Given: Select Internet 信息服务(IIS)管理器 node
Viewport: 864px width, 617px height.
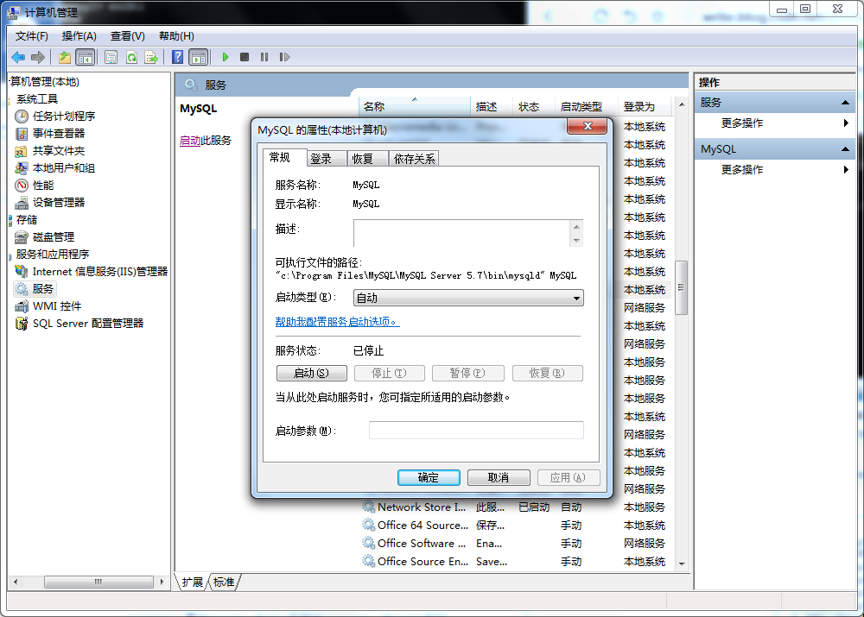Looking at the screenshot, I should tap(99, 271).
